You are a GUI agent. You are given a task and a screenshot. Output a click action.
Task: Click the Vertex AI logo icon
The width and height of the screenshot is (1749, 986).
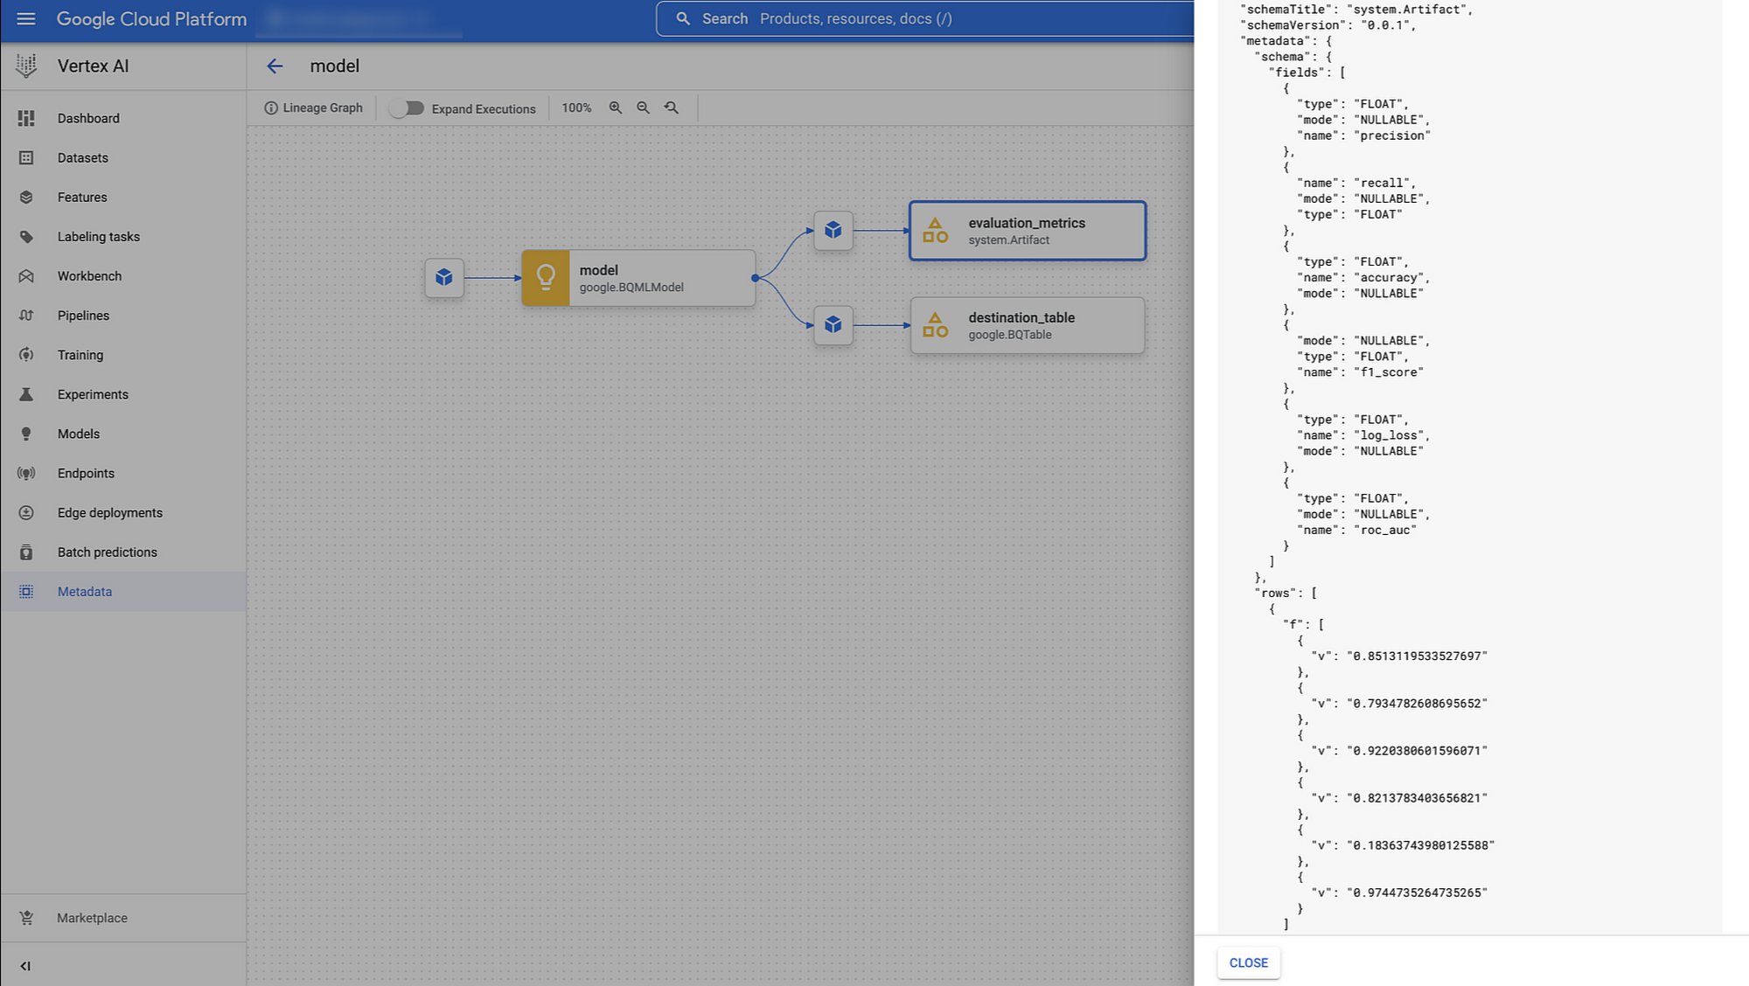tap(26, 66)
